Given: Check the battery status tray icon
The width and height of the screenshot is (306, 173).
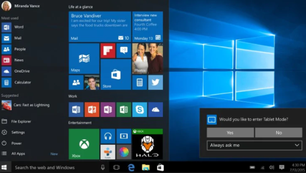Looking at the screenshot, I should (252, 167).
